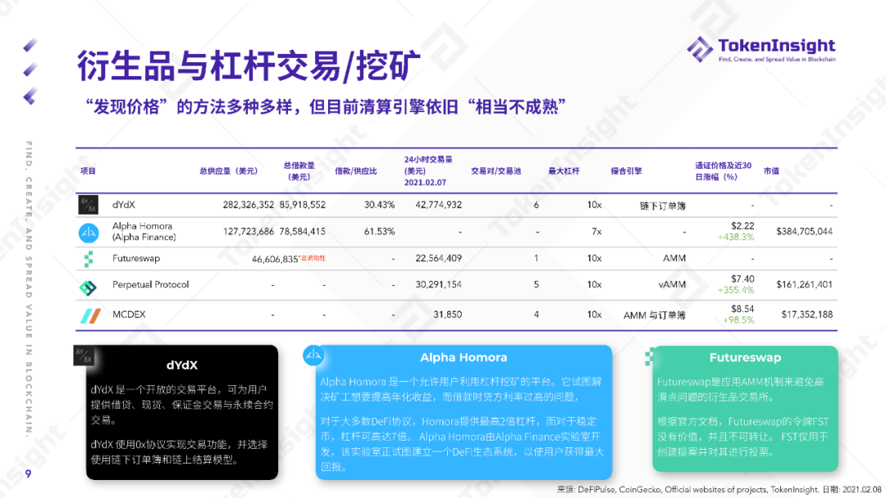Click the value 46,606,835
The image size is (886, 498).
[275, 259]
